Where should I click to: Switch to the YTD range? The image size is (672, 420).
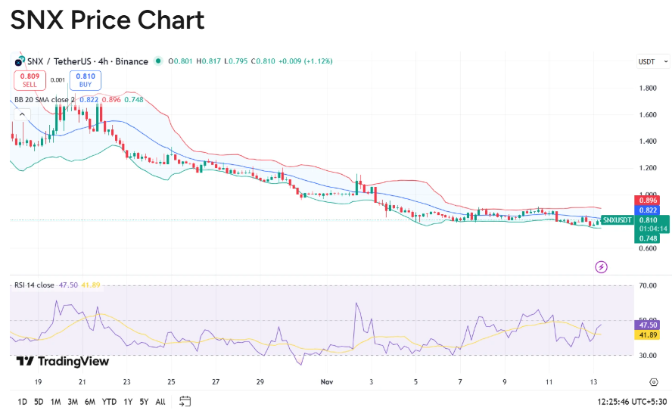(110, 402)
